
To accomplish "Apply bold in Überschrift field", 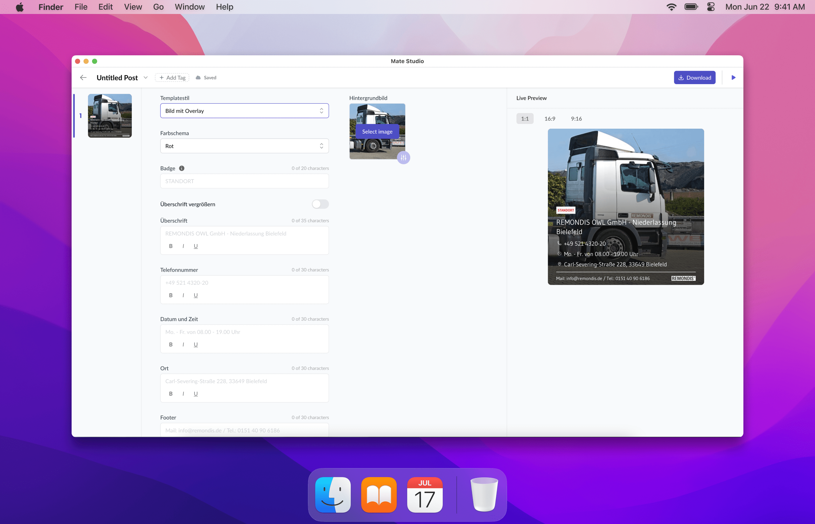I will (171, 246).
